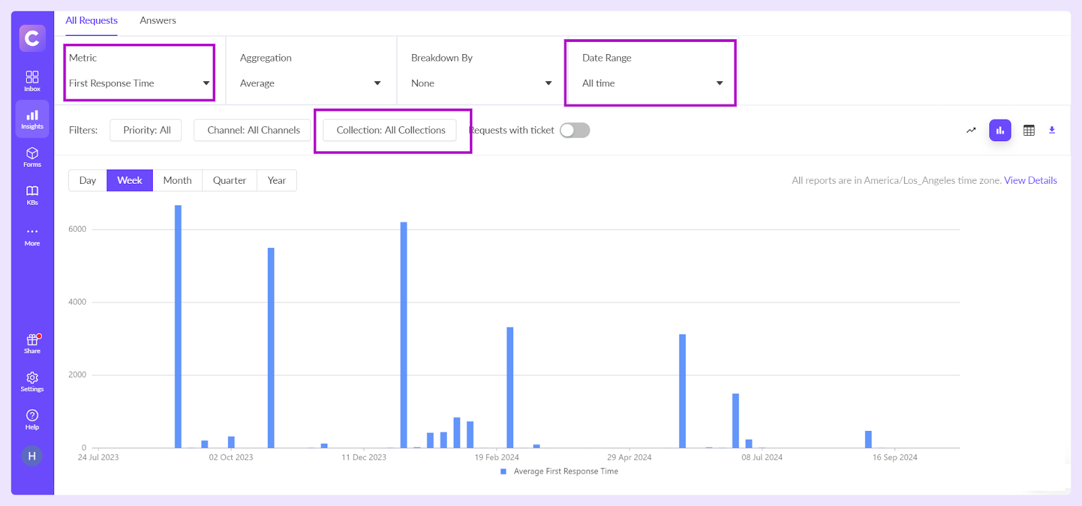Open the Date Range dropdown
The image size is (1082, 506).
(x=653, y=83)
